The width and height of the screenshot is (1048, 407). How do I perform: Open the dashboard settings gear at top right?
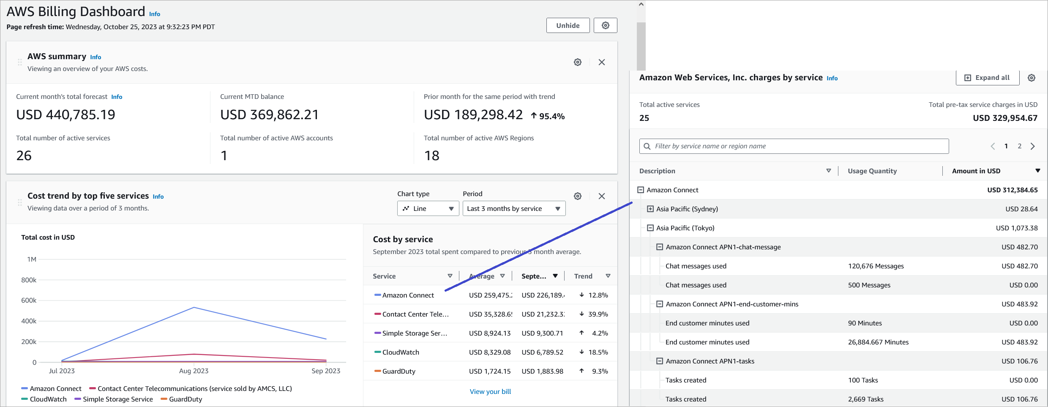(605, 25)
